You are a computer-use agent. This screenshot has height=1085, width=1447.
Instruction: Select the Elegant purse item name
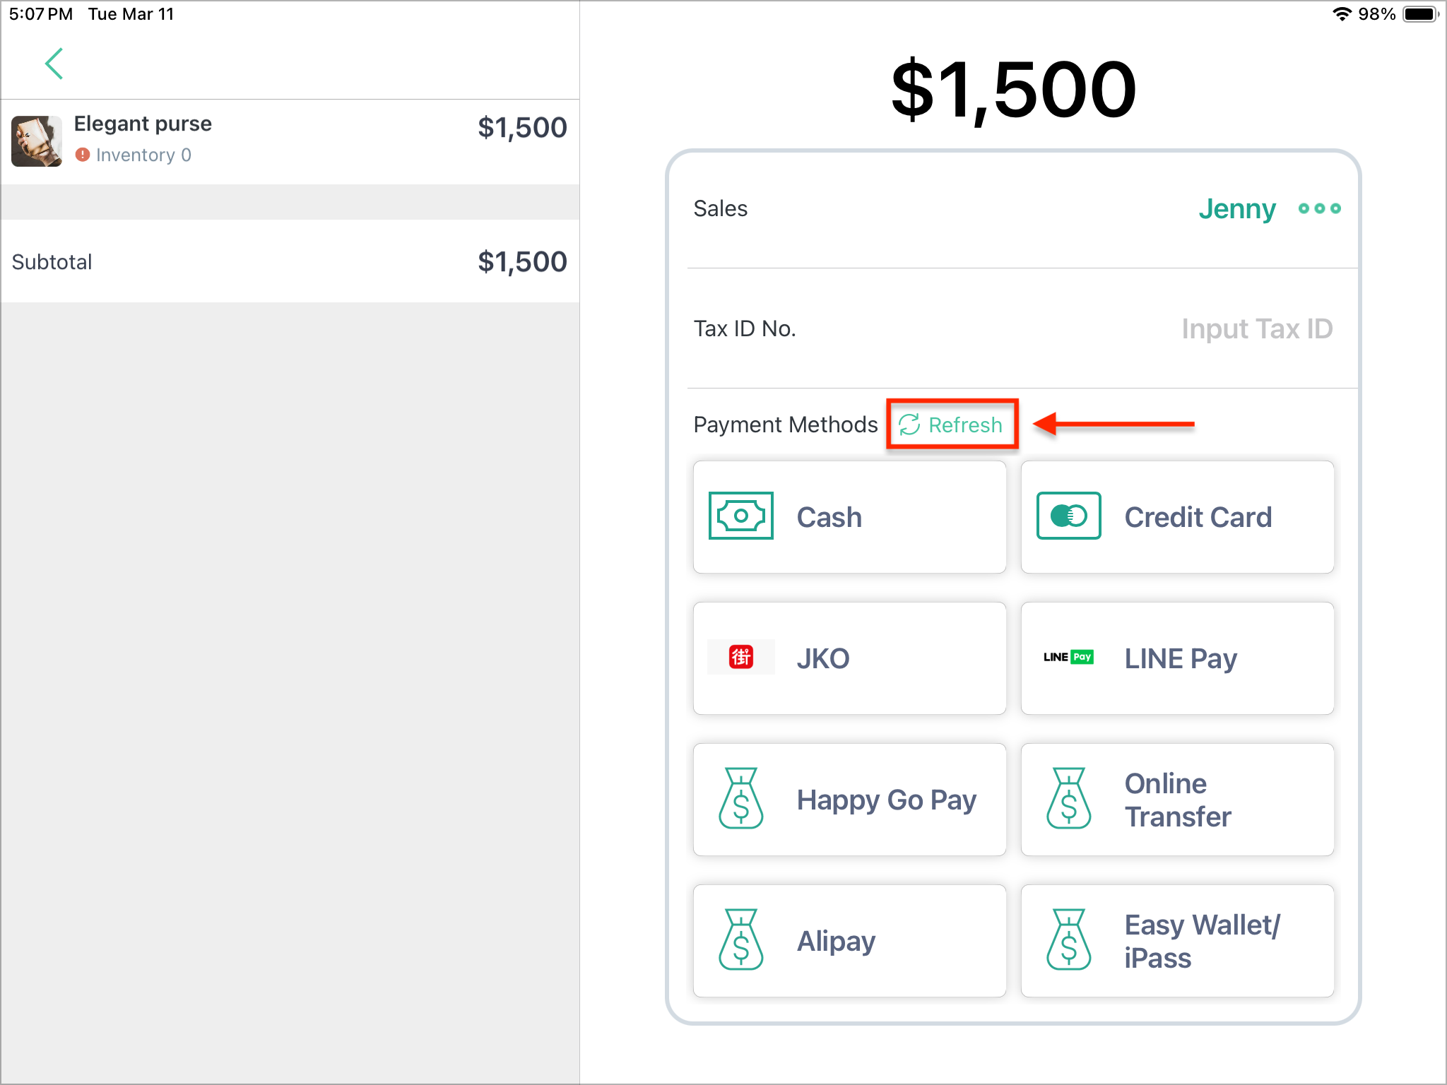[x=143, y=124]
